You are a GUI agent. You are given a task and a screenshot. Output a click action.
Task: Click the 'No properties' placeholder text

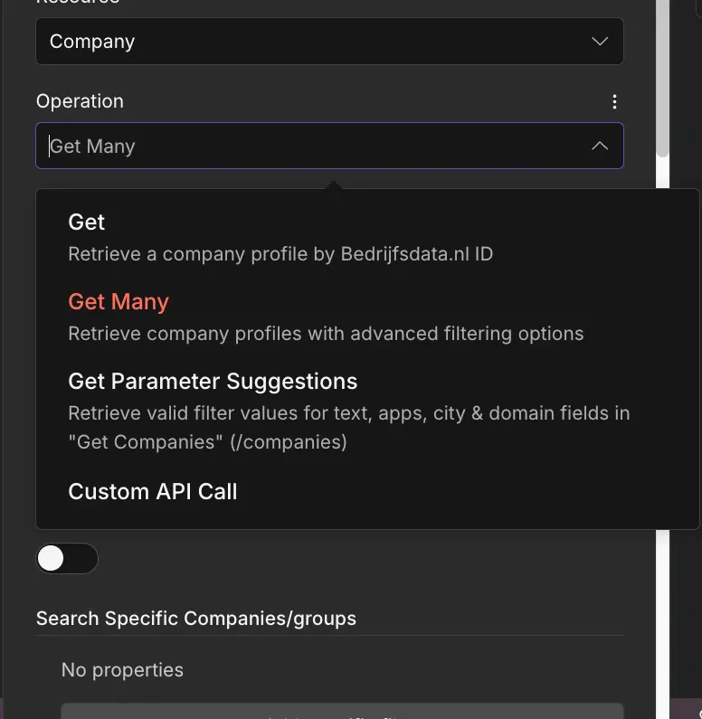tap(122, 670)
